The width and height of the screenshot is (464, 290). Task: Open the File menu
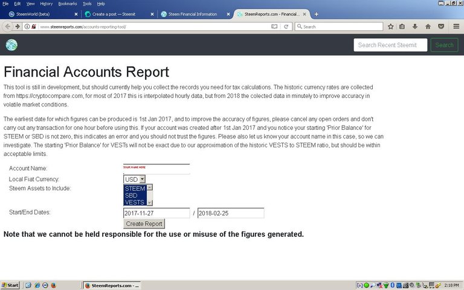[5, 4]
